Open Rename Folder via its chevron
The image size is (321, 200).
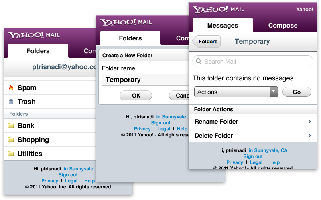coord(309,122)
